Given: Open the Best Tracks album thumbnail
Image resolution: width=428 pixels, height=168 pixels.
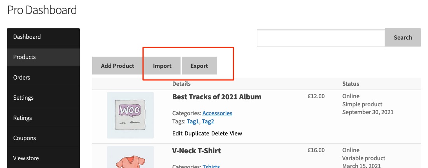Looking at the screenshot, I should 130,115.
